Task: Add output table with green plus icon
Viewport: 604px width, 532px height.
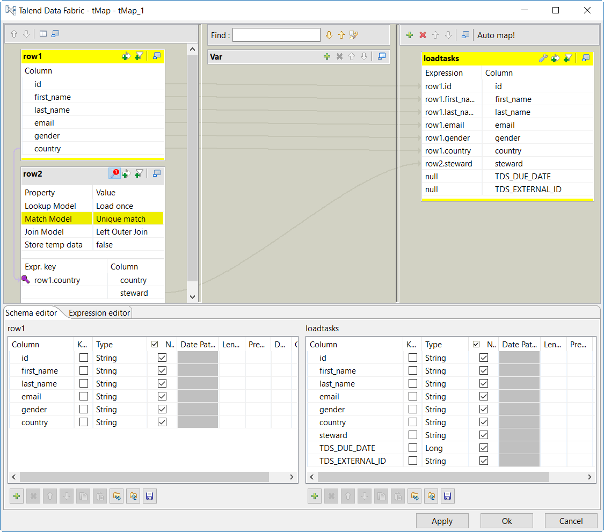Action: click(x=410, y=35)
